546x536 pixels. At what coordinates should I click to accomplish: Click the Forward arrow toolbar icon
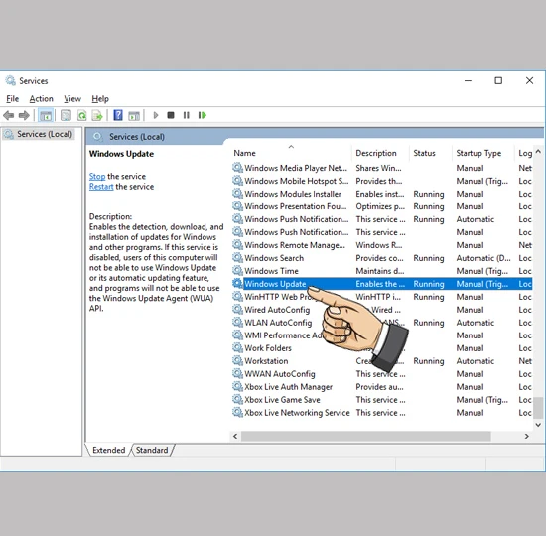tap(24, 115)
